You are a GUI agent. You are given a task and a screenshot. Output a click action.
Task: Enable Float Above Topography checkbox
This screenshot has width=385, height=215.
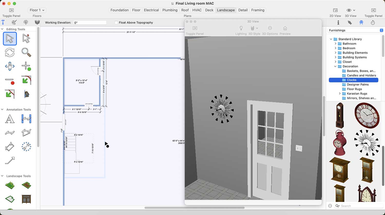pos(116,23)
